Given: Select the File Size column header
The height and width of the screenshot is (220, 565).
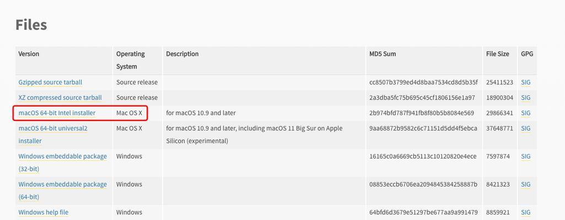Looking at the screenshot, I should 498,54.
